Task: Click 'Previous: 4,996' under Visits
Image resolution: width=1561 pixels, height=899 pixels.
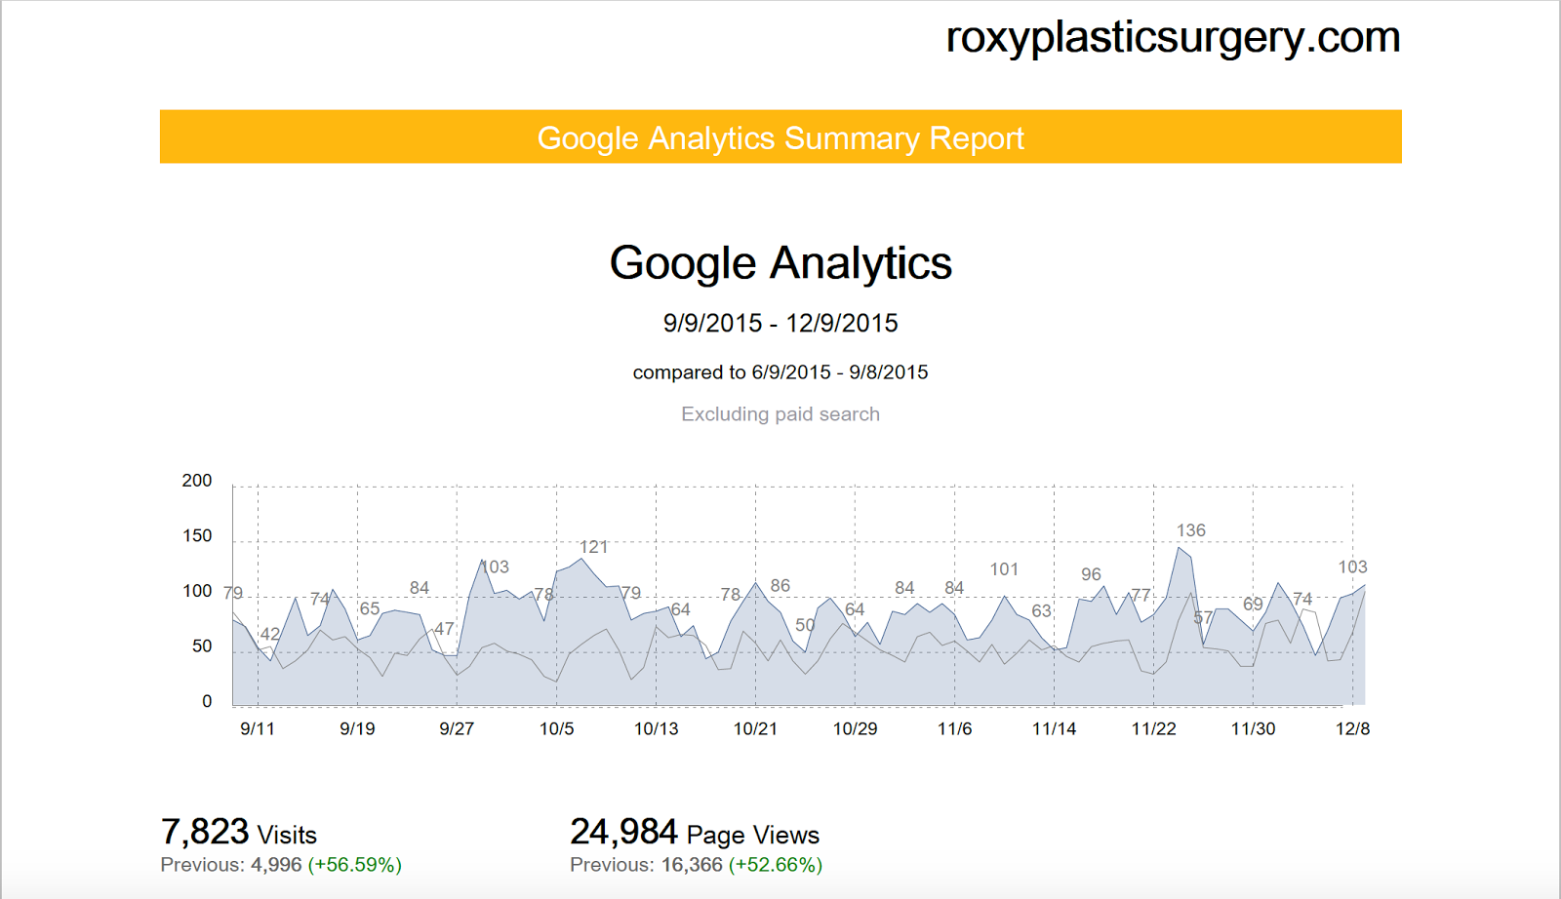Action: [231, 865]
